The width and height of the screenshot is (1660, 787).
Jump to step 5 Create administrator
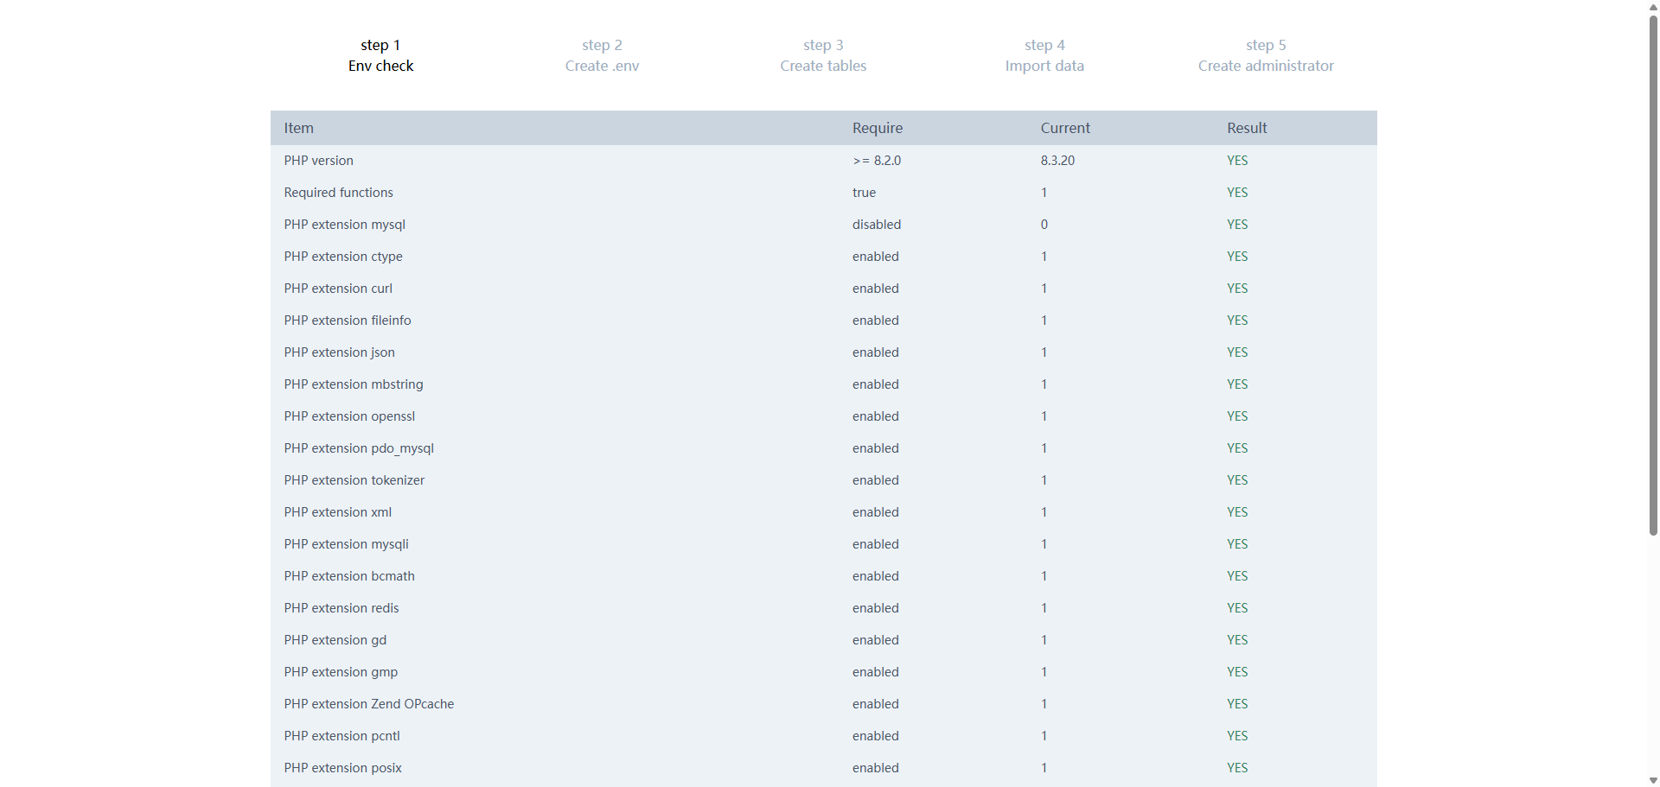[x=1266, y=55]
